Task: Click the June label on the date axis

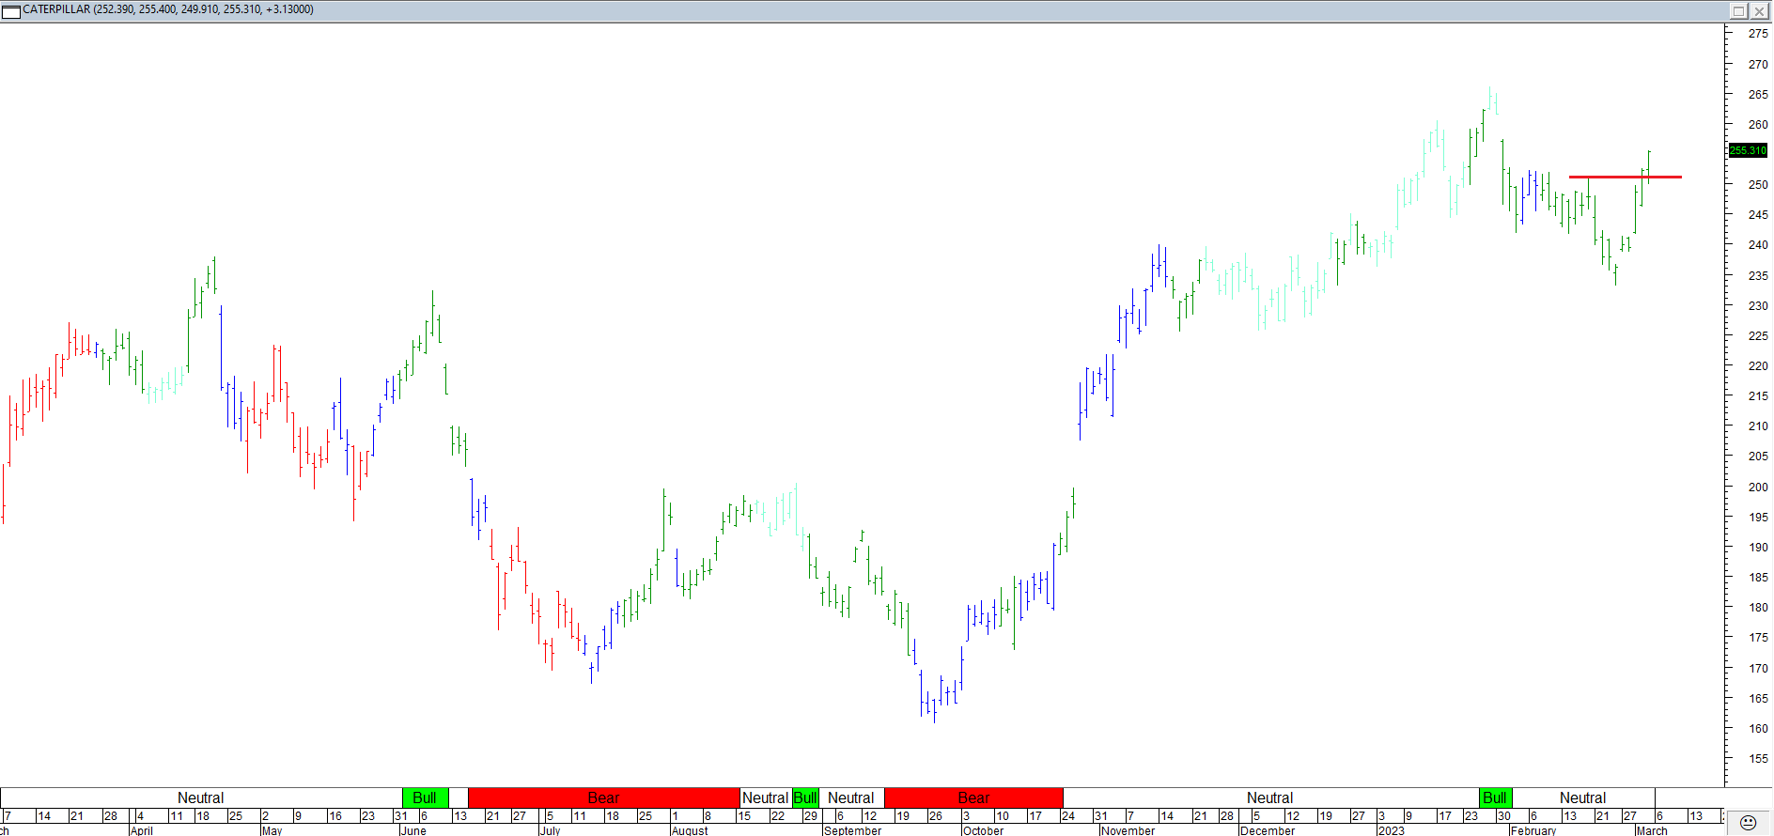Action: [412, 830]
